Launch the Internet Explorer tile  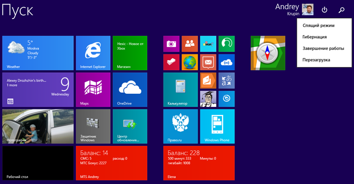(93, 53)
